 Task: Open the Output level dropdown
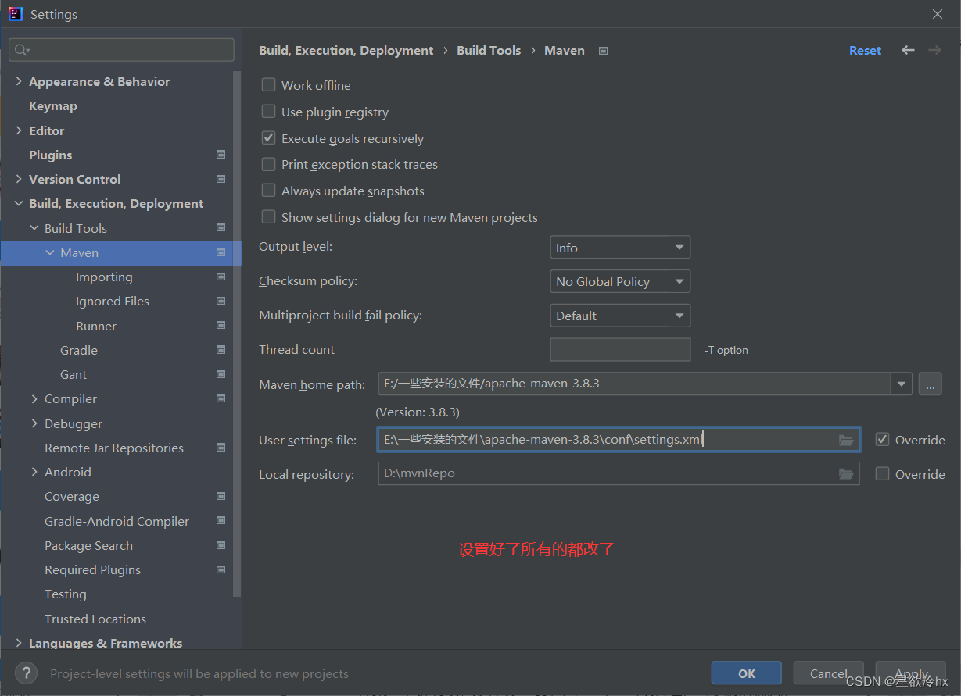click(620, 248)
